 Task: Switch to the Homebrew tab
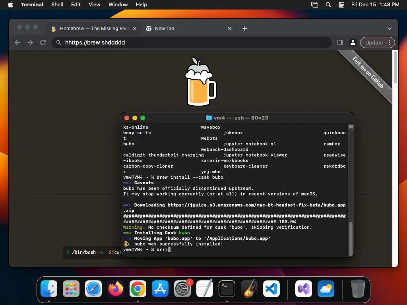[x=94, y=29]
